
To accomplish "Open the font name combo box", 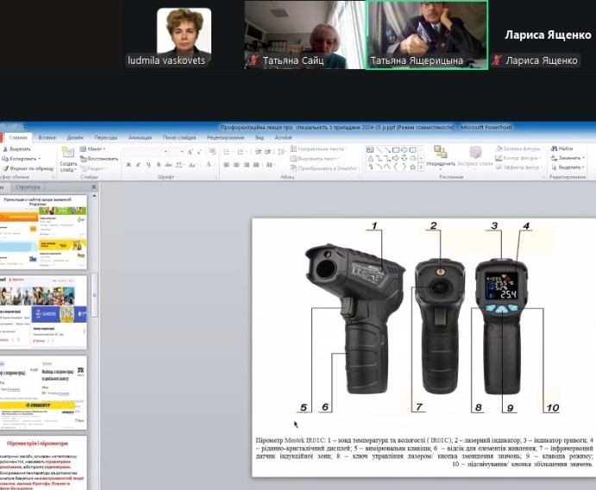I will [x=147, y=151].
